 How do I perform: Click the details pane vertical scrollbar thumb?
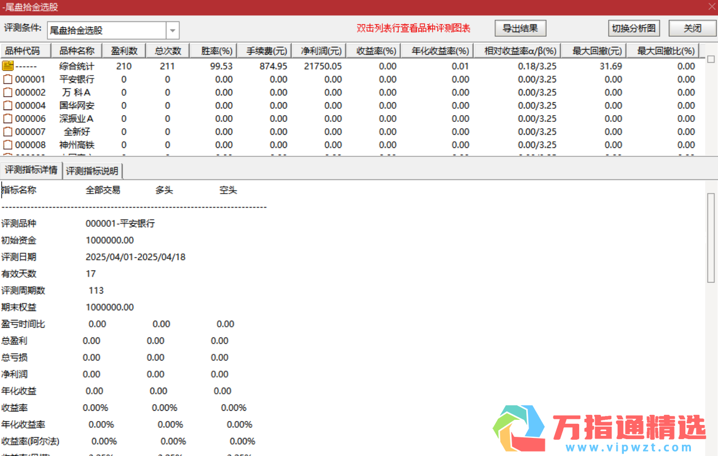pyautogui.click(x=711, y=238)
